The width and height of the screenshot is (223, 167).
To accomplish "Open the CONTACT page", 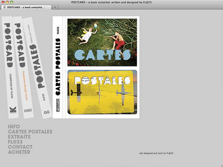I will coord(20,147).
